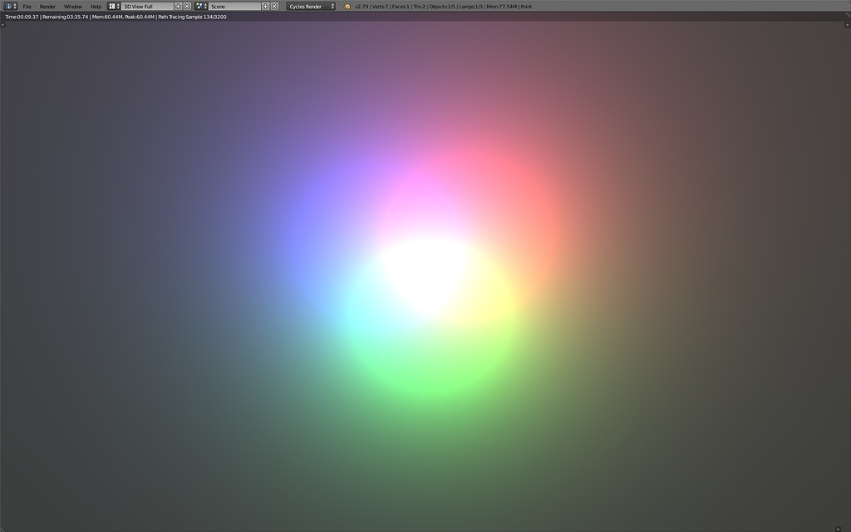
Task: Click the area split corner at bottom right
Action: point(839,529)
